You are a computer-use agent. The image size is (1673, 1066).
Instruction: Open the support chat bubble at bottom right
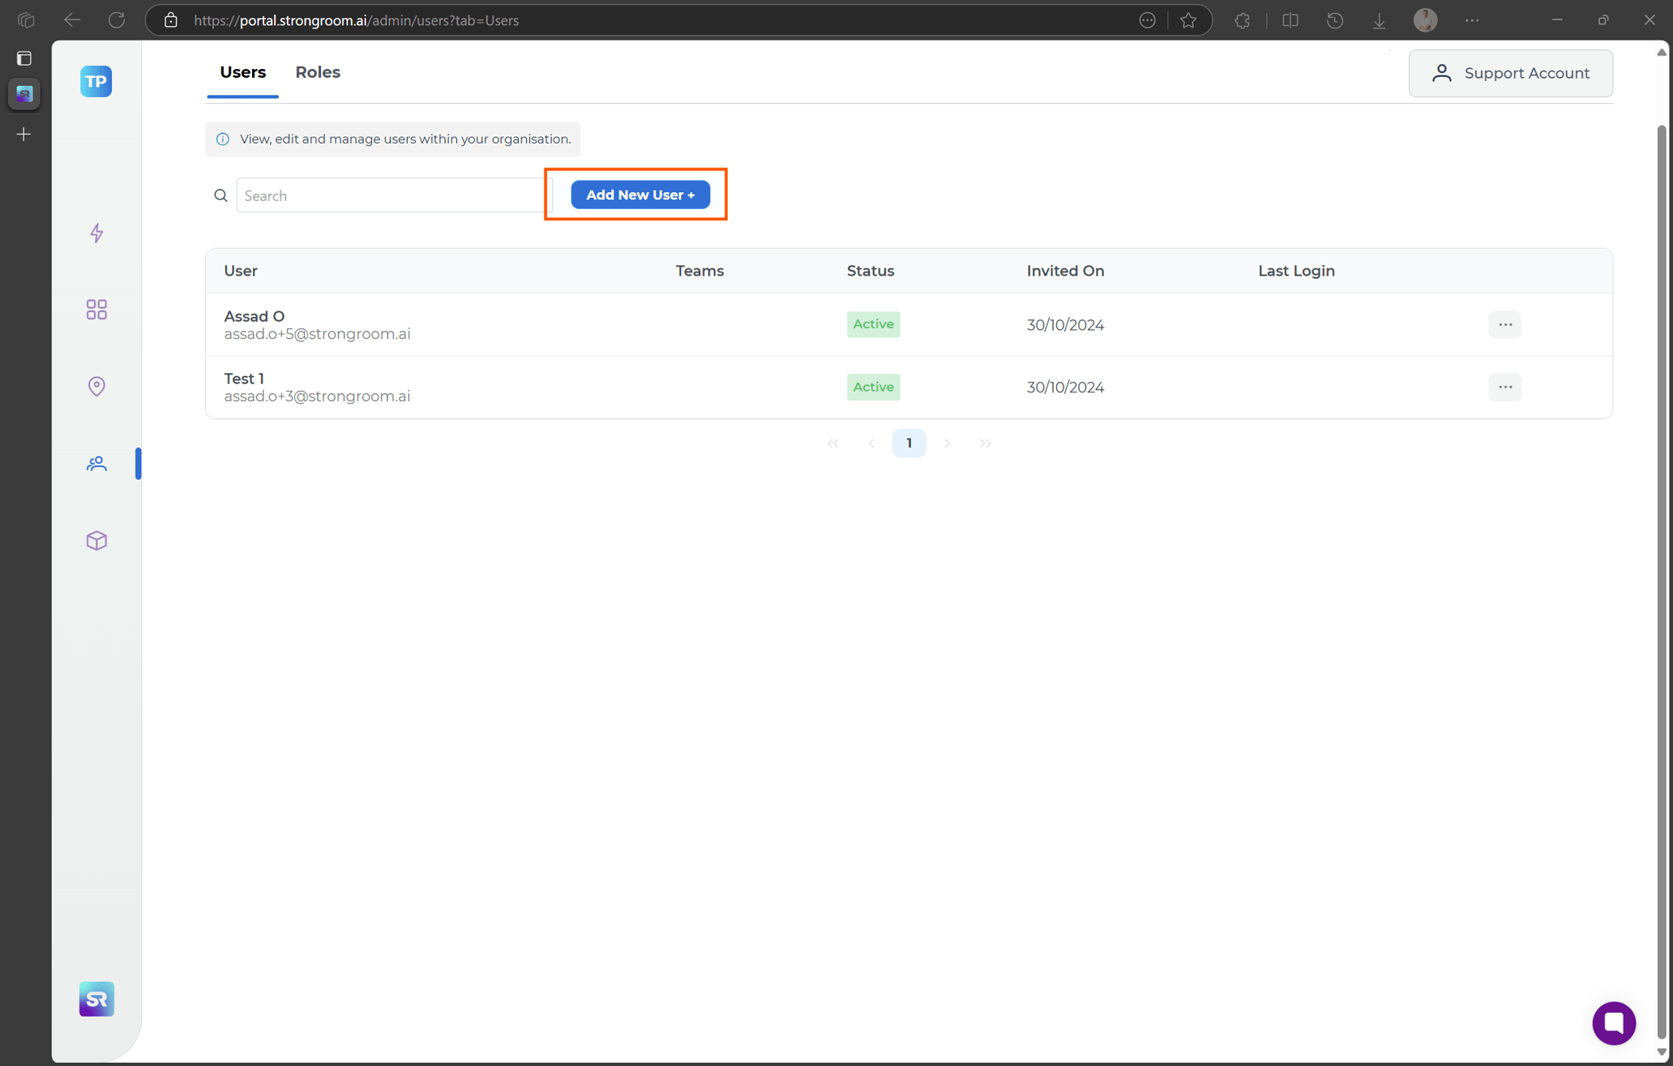pyautogui.click(x=1614, y=1023)
